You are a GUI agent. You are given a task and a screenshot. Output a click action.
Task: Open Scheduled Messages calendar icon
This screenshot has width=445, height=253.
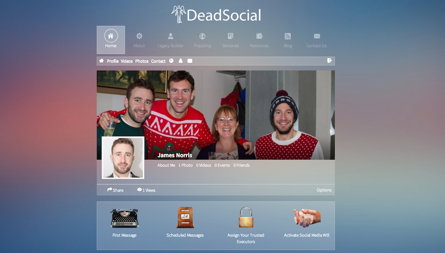185,218
